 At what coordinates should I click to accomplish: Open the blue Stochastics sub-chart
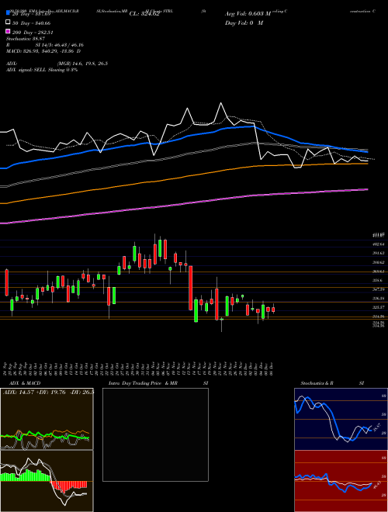(x=341, y=419)
